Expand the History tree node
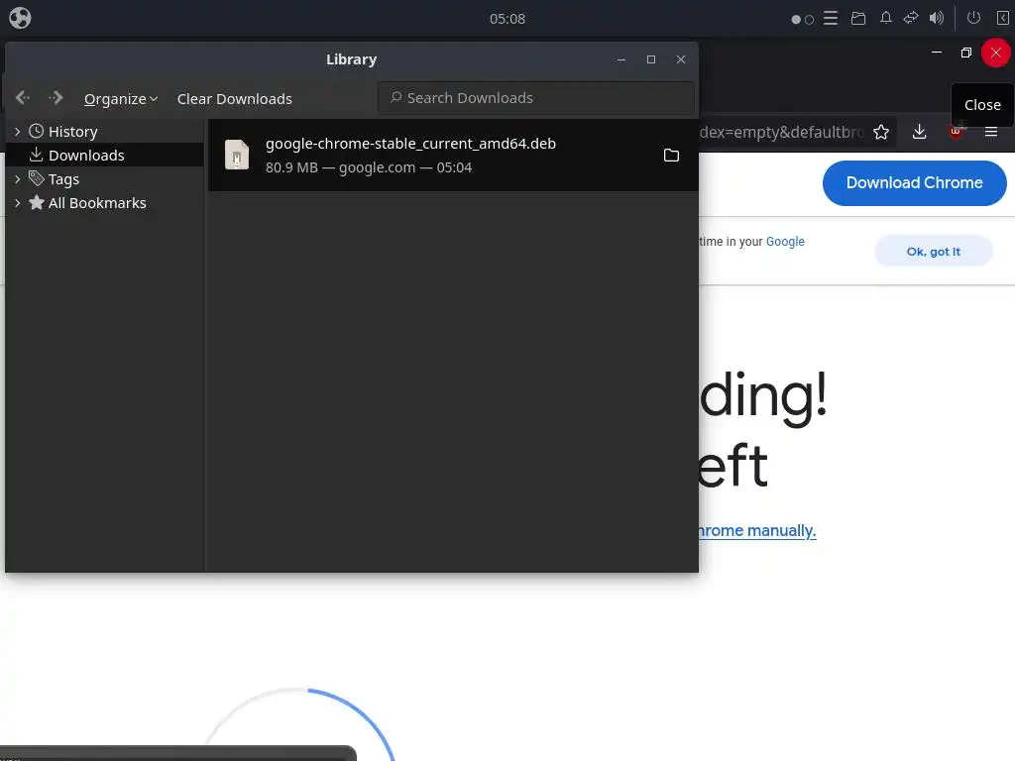1015x761 pixels. point(18,132)
